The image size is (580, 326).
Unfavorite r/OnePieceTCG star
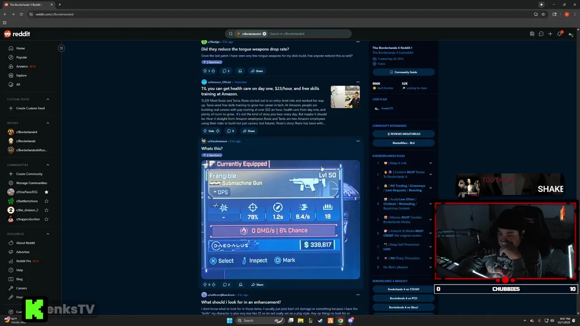[x=46, y=192]
